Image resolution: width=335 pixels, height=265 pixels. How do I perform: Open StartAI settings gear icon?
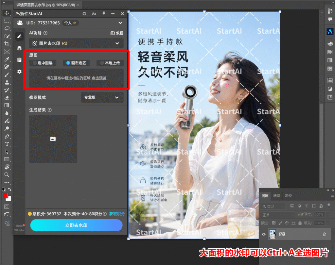(19, 72)
